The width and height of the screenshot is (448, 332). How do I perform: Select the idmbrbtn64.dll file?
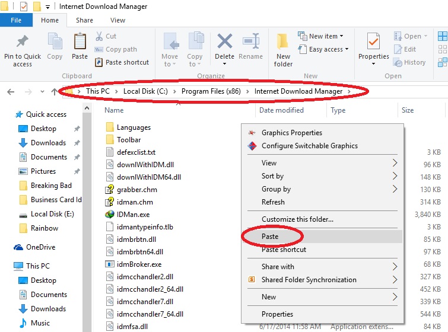pos(134,252)
